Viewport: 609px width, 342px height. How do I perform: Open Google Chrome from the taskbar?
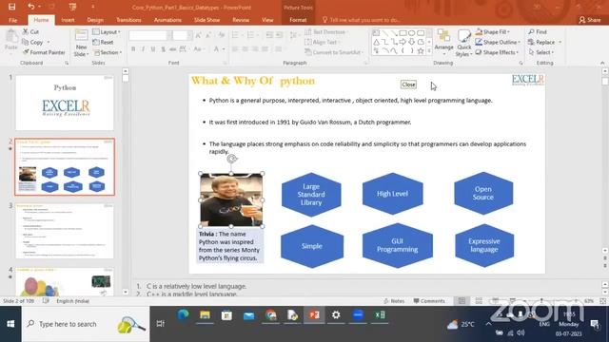click(270, 315)
